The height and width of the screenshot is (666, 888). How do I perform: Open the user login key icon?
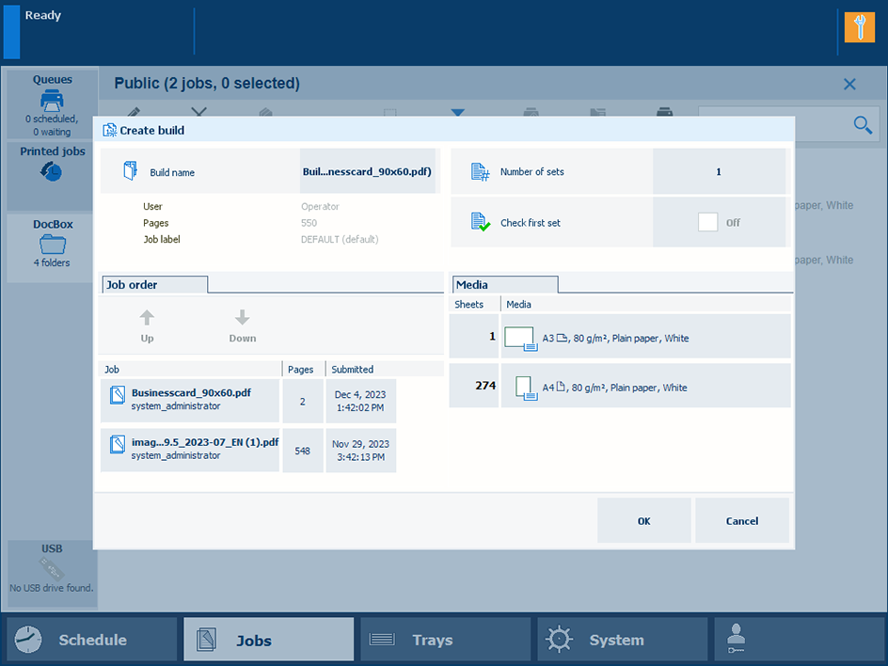[x=737, y=639]
